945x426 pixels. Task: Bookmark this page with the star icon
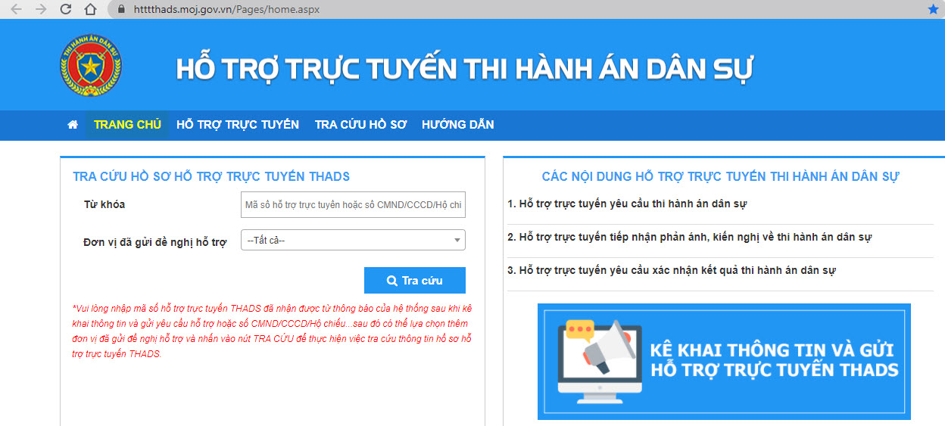(932, 9)
